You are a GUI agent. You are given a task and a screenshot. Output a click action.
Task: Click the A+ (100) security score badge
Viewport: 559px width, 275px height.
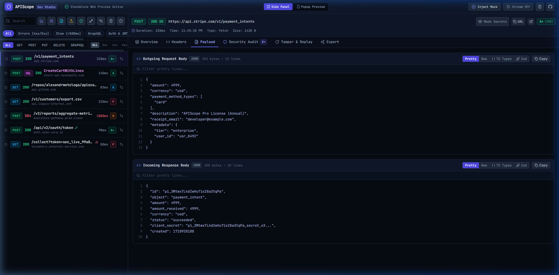click(x=546, y=22)
